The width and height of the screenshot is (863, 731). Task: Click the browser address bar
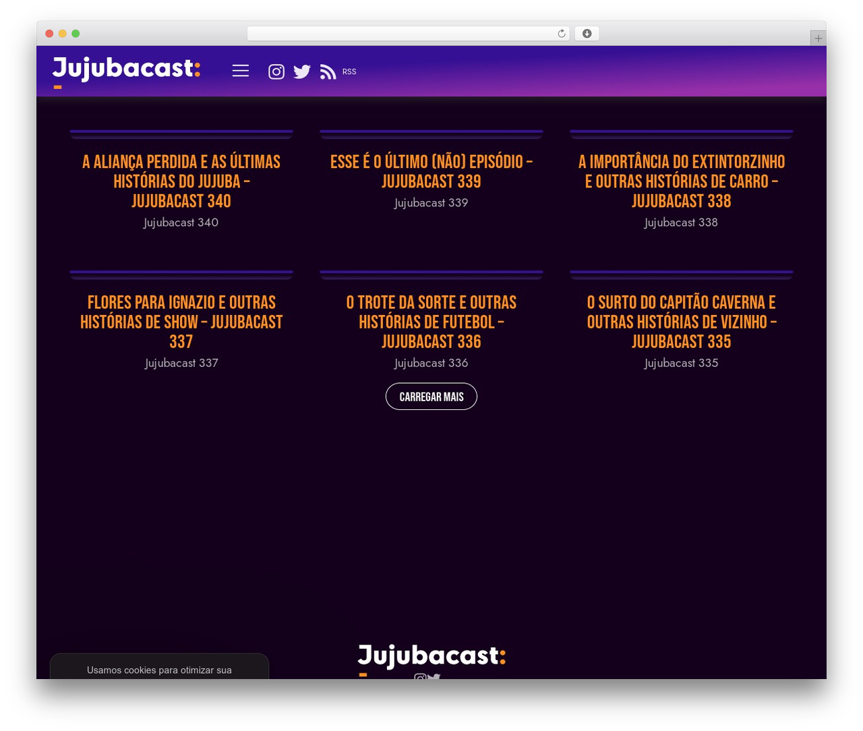coord(408,34)
